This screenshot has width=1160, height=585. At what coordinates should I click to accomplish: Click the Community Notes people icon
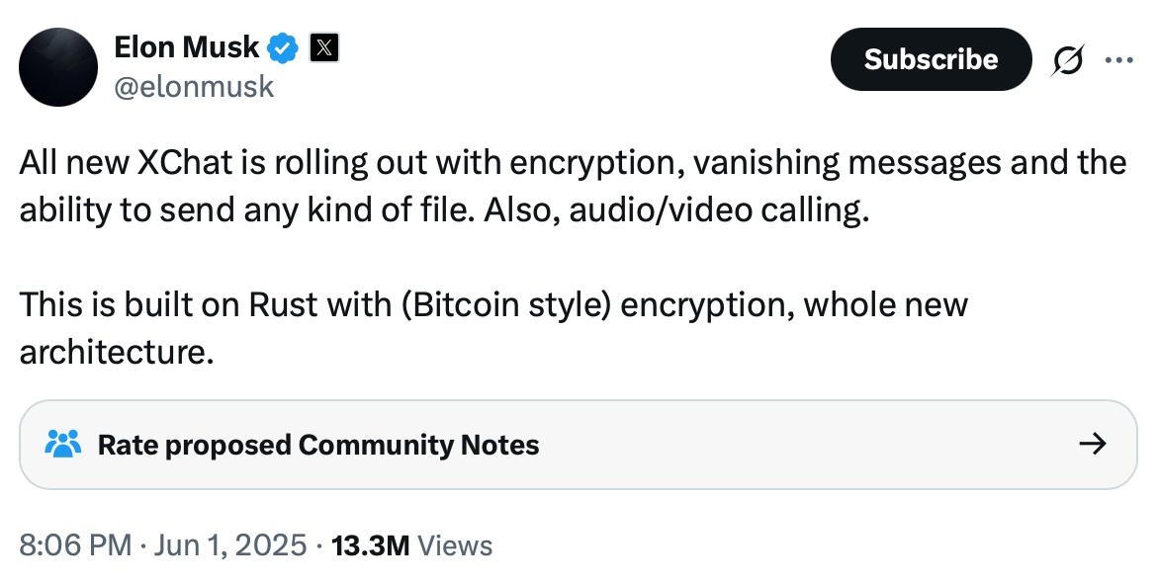63,445
